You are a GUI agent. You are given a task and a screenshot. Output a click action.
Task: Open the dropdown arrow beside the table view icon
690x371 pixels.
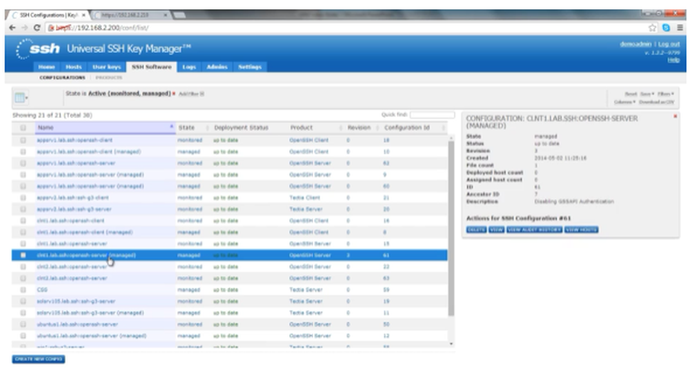pos(27,98)
